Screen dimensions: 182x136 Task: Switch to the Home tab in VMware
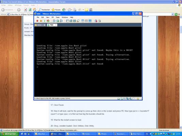coord(39,25)
